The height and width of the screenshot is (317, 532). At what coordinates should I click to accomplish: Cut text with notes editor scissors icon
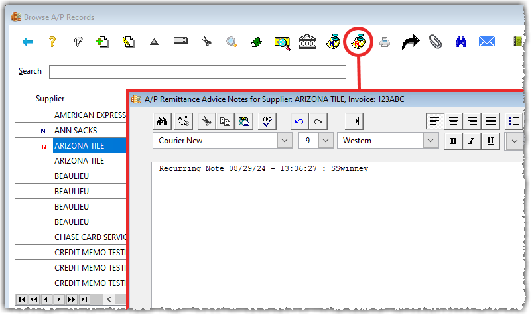point(206,121)
